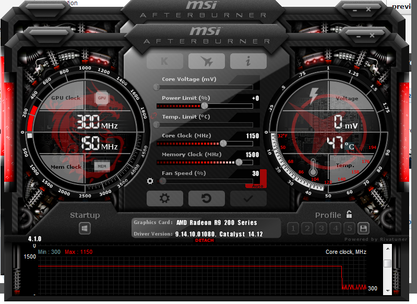Save profile with the floppy disk icon

coord(363,228)
